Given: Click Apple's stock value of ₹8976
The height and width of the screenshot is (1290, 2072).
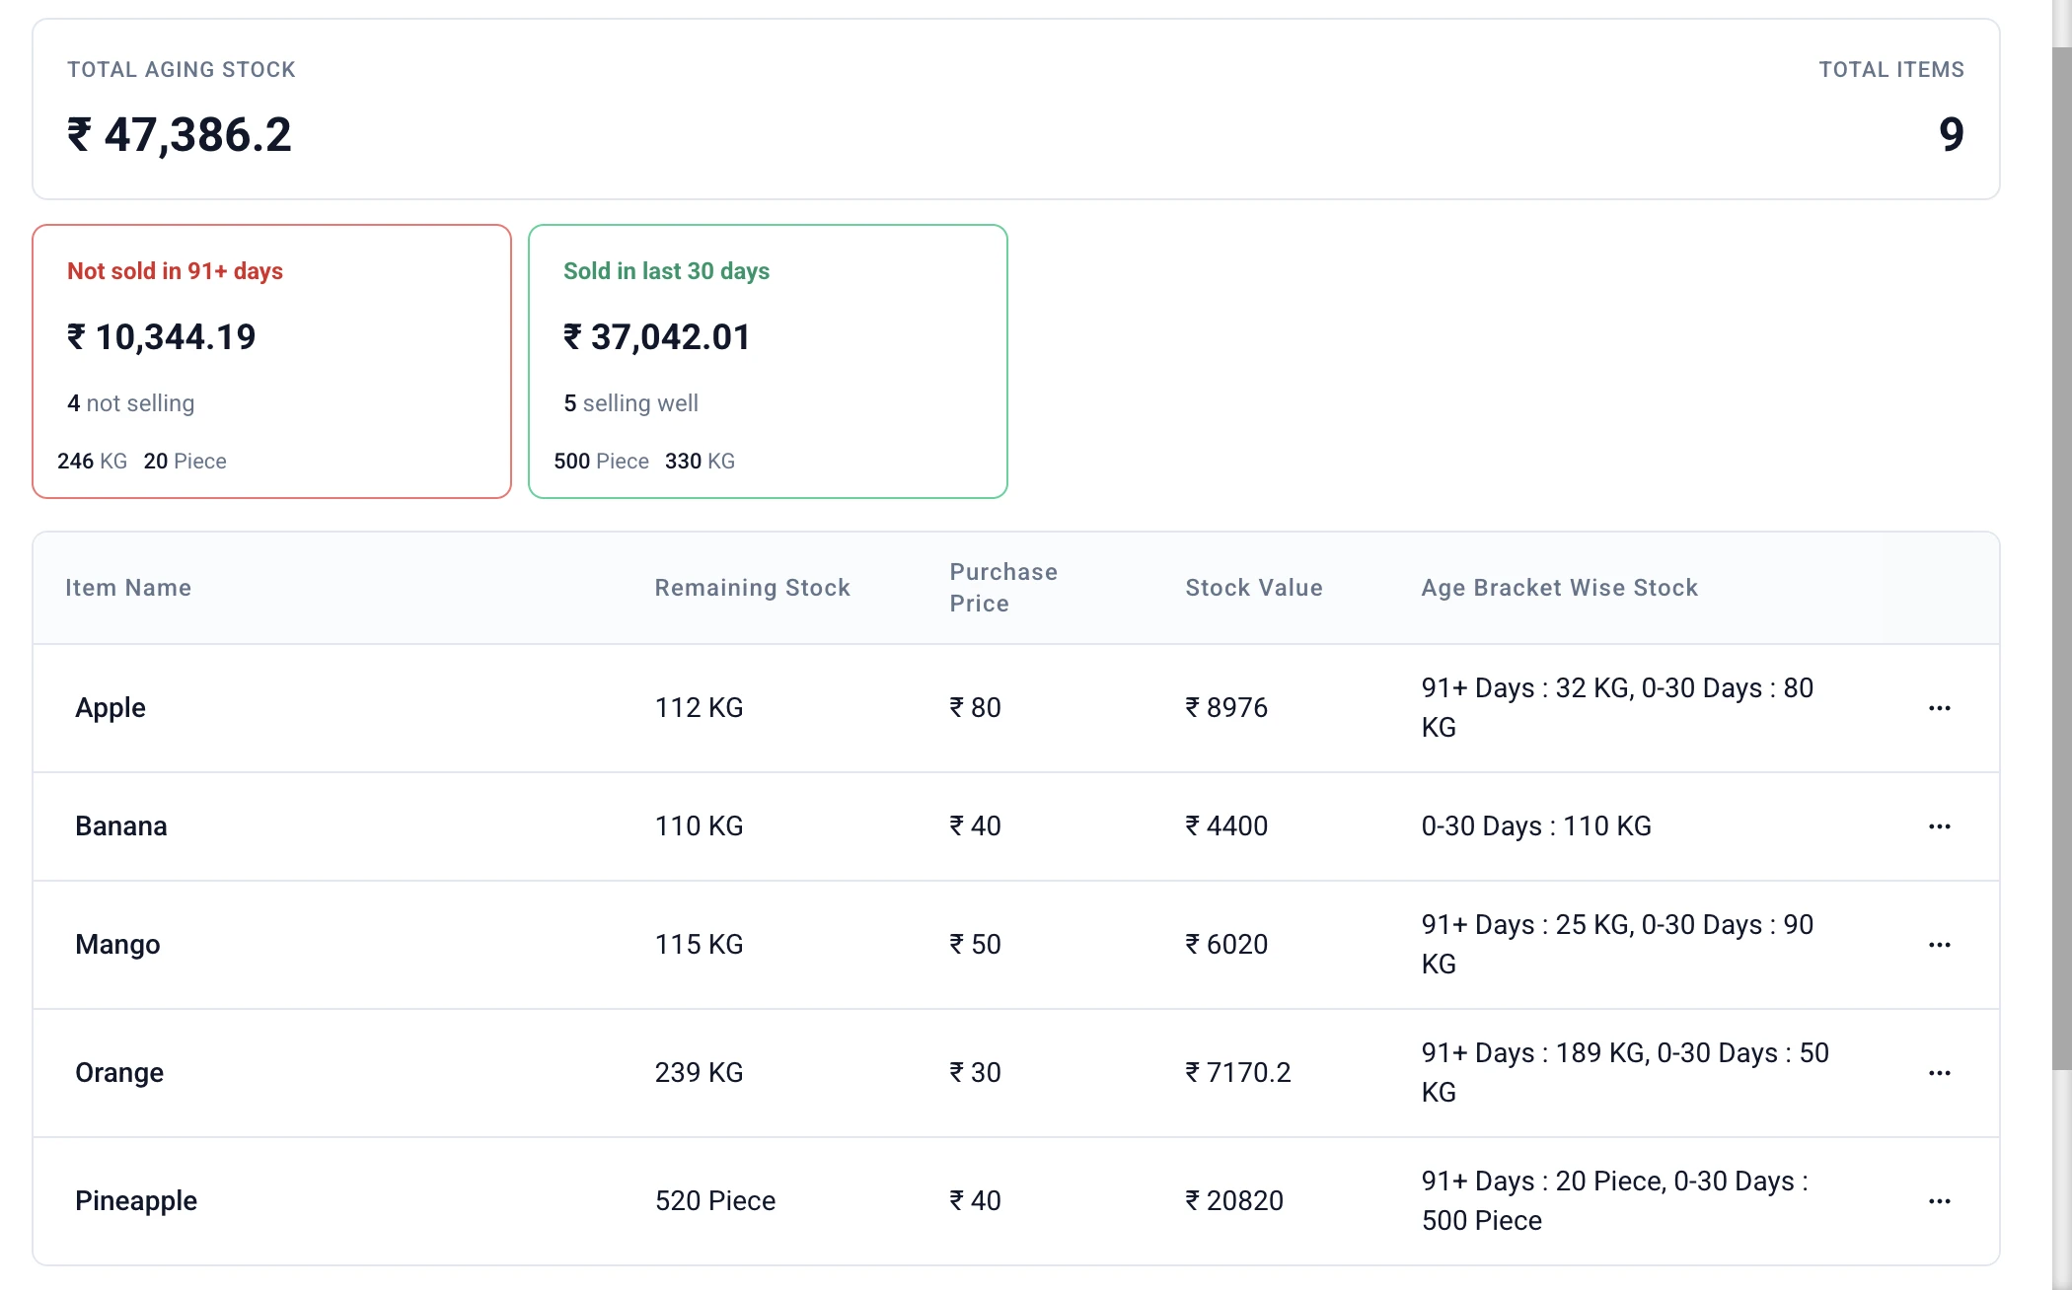Looking at the screenshot, I should (x=1226, y=707).
